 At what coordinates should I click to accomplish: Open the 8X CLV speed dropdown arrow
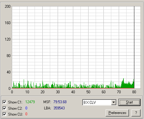(x=114, y=102)
